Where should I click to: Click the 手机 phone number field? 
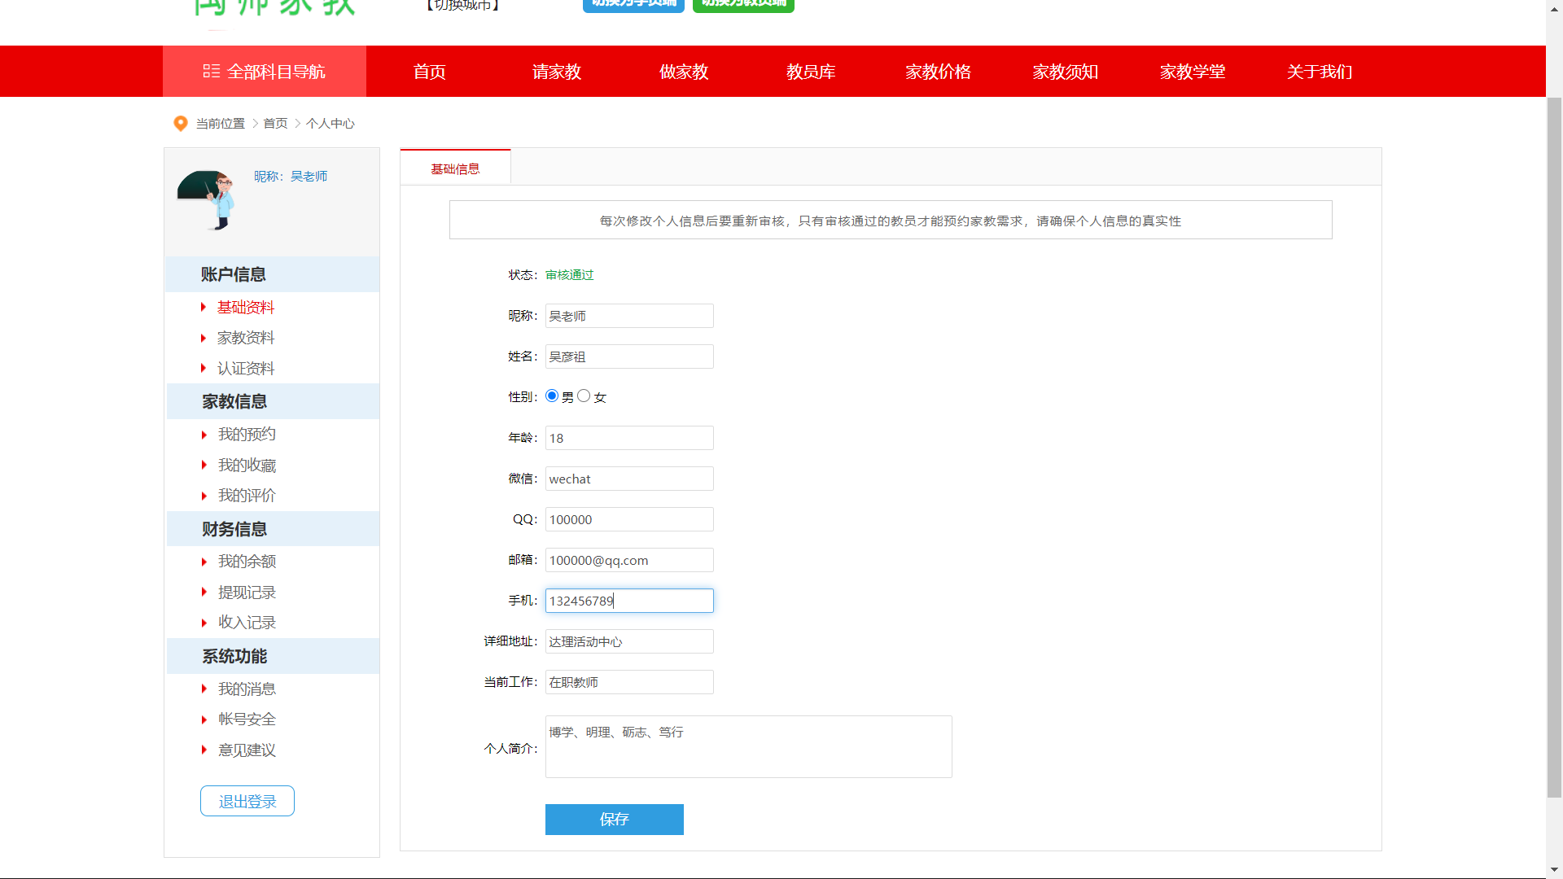(628, 601)
